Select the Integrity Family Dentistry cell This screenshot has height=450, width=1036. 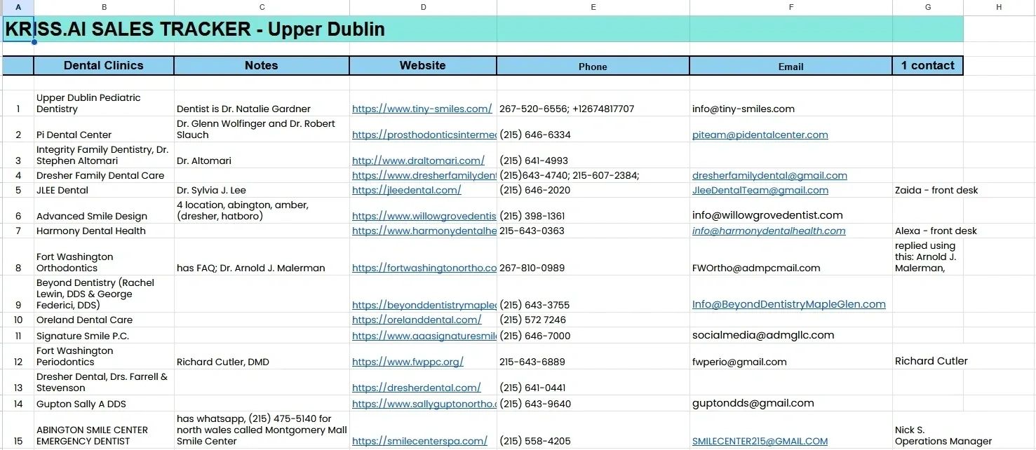pos(102,156)
